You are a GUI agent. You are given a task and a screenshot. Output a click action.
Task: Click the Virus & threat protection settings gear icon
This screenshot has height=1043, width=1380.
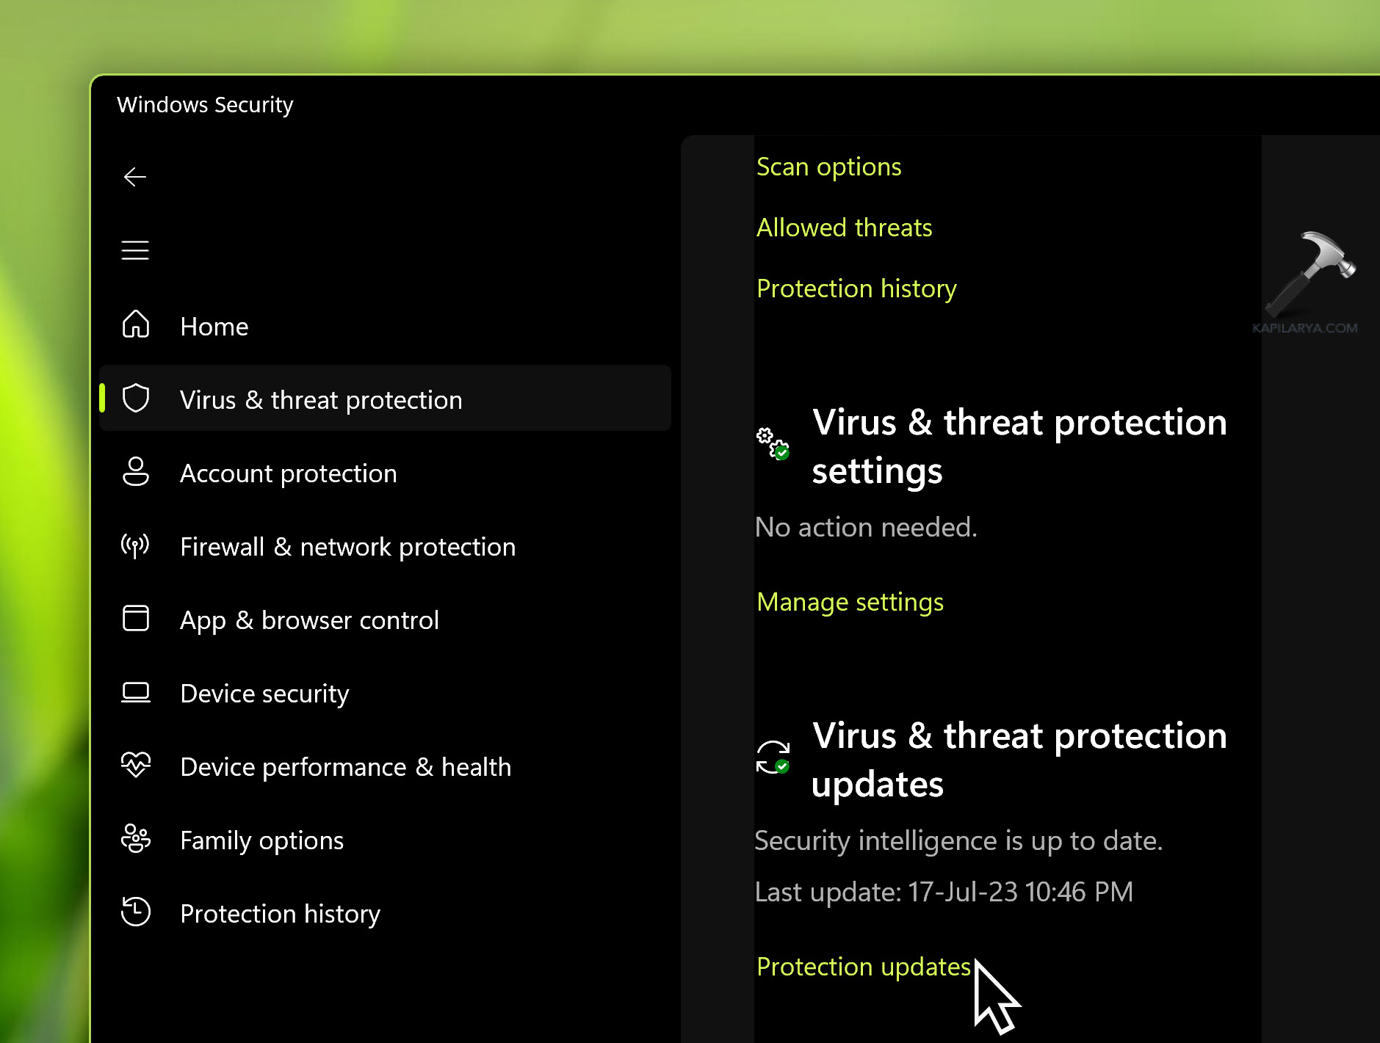click(773, 443)
